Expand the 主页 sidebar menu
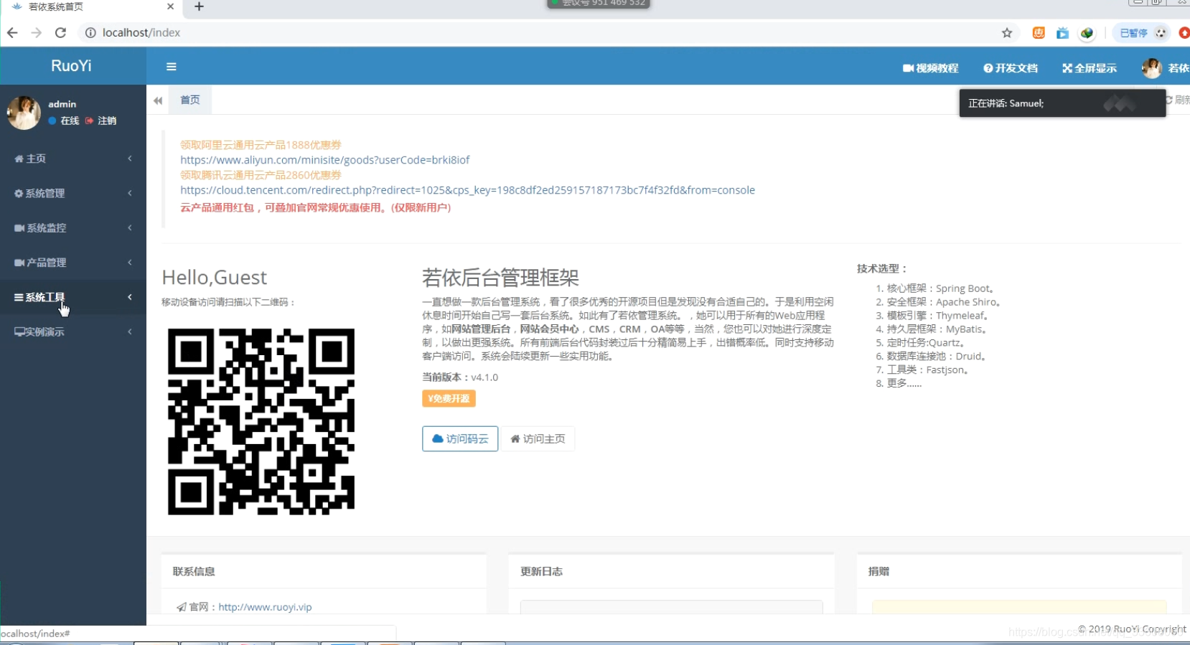Image resolution: width=1190 pixels, height=645 pixels. coord(73,159)
